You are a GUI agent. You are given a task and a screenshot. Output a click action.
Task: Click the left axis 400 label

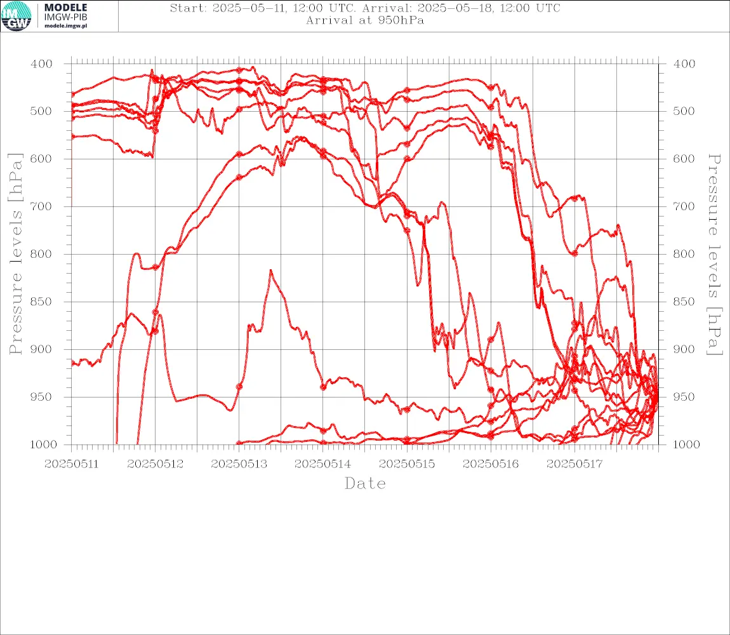(41, 64)
